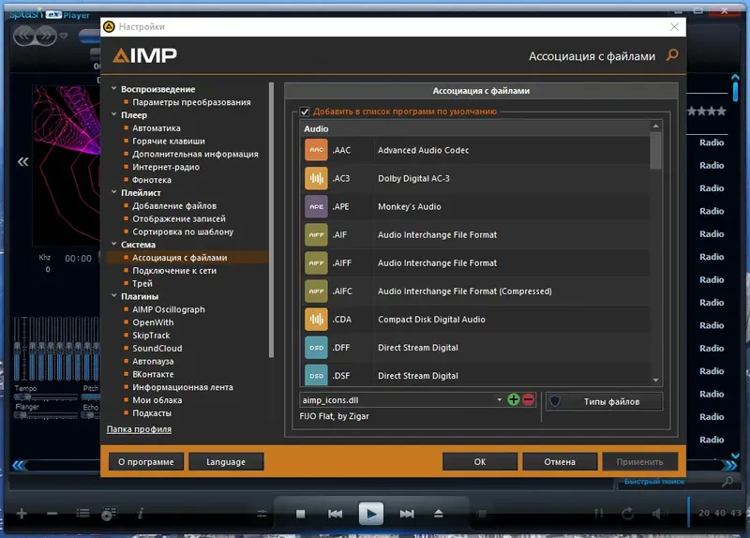
Task: Click the plus icon in Splash player bottom bar
Action: [22, 514]
